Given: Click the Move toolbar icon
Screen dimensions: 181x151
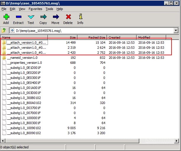Looking at the screenshot, I should [x=55, y=17].
